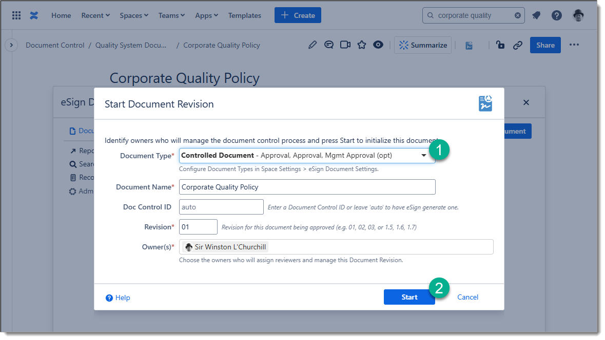Expand the Spaces menu
The width and height of the screenshot is (605, 340).
pos(134,15)
